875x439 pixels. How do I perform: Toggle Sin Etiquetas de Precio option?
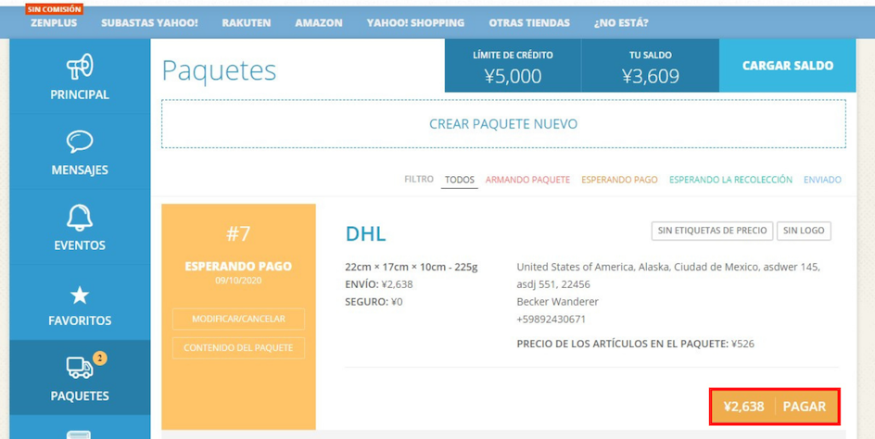712,231
